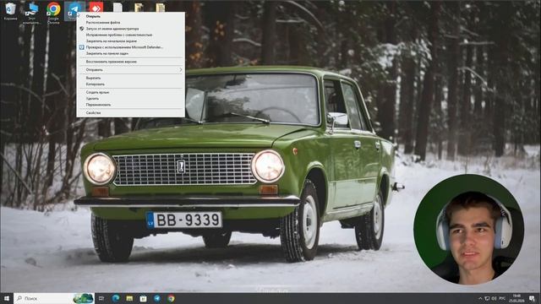
Task: Select the white document file on desktop
Action: click(x=117, y=8)
